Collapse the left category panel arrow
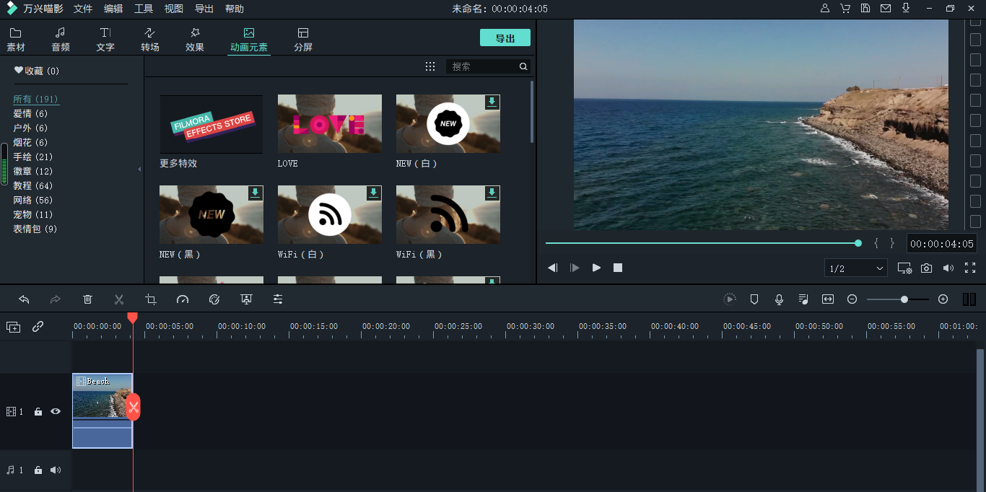 click(x=139, y=169)
